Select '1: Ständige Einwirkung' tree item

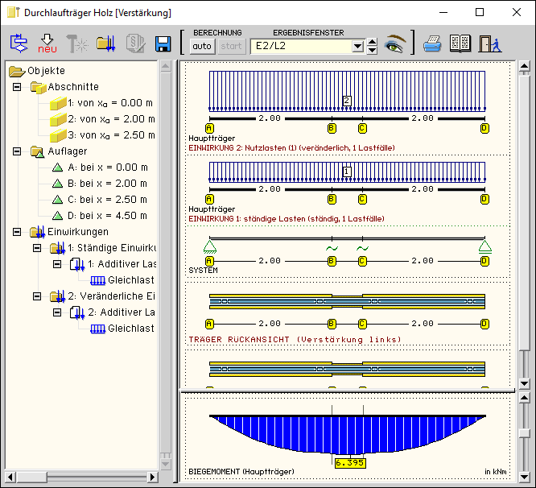[x=111, y=248]
